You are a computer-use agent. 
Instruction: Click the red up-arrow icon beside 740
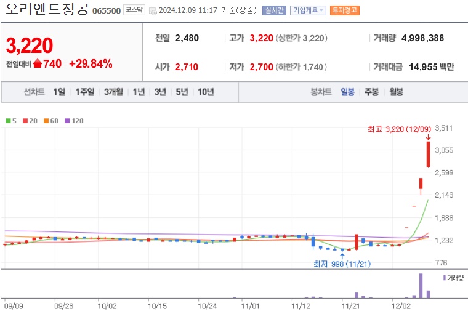click(38, 63)
